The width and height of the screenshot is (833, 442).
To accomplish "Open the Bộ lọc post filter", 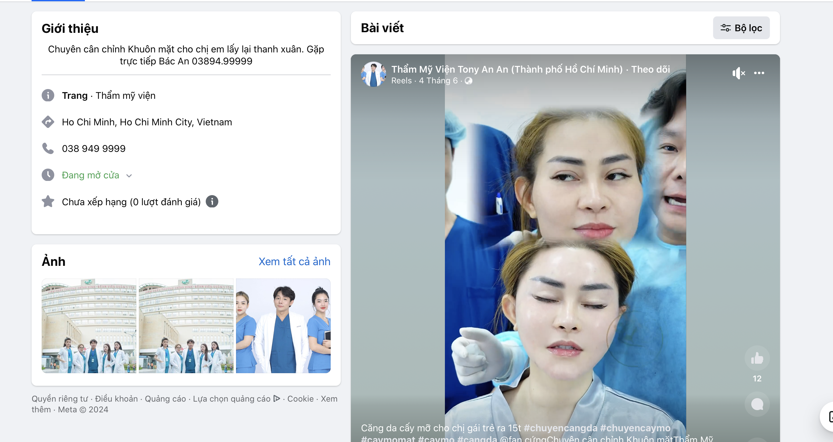I will click(741, 28).
